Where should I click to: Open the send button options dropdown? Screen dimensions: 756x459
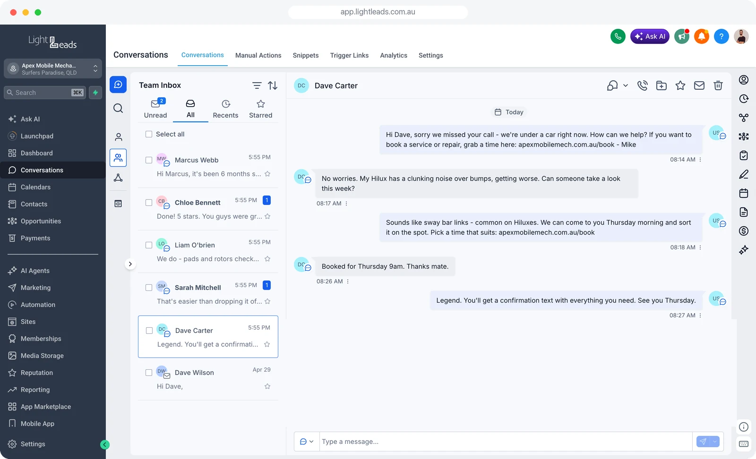tap(715, 442)
